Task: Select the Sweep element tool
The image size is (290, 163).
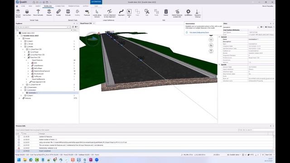Action: coord(58,13)
